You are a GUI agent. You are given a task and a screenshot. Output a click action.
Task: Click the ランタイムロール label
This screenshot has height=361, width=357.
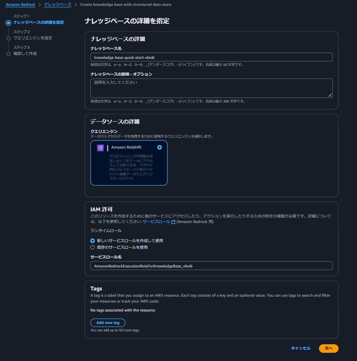[x=106, y=230]
